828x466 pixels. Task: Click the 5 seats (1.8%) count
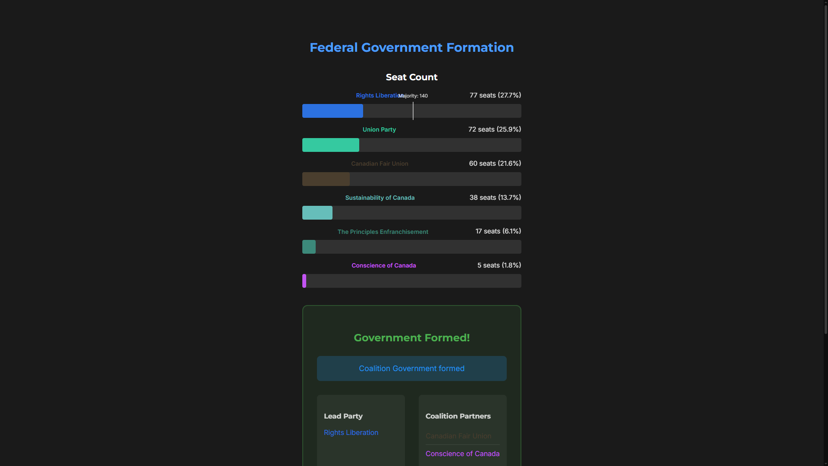coord(499,265)
